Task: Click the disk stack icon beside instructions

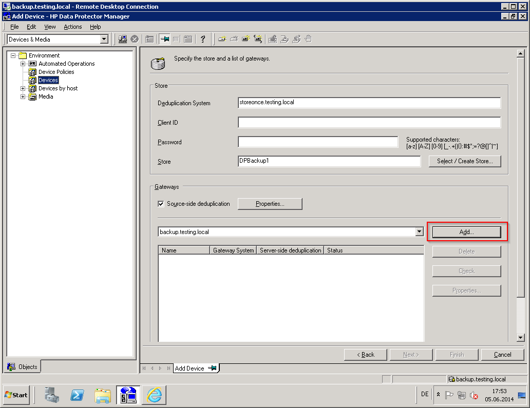Action: pyautogui.click(x=158, y=64)
